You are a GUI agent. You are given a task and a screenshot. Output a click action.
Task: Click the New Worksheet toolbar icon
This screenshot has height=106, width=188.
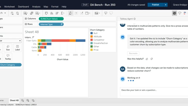point(26,13)
